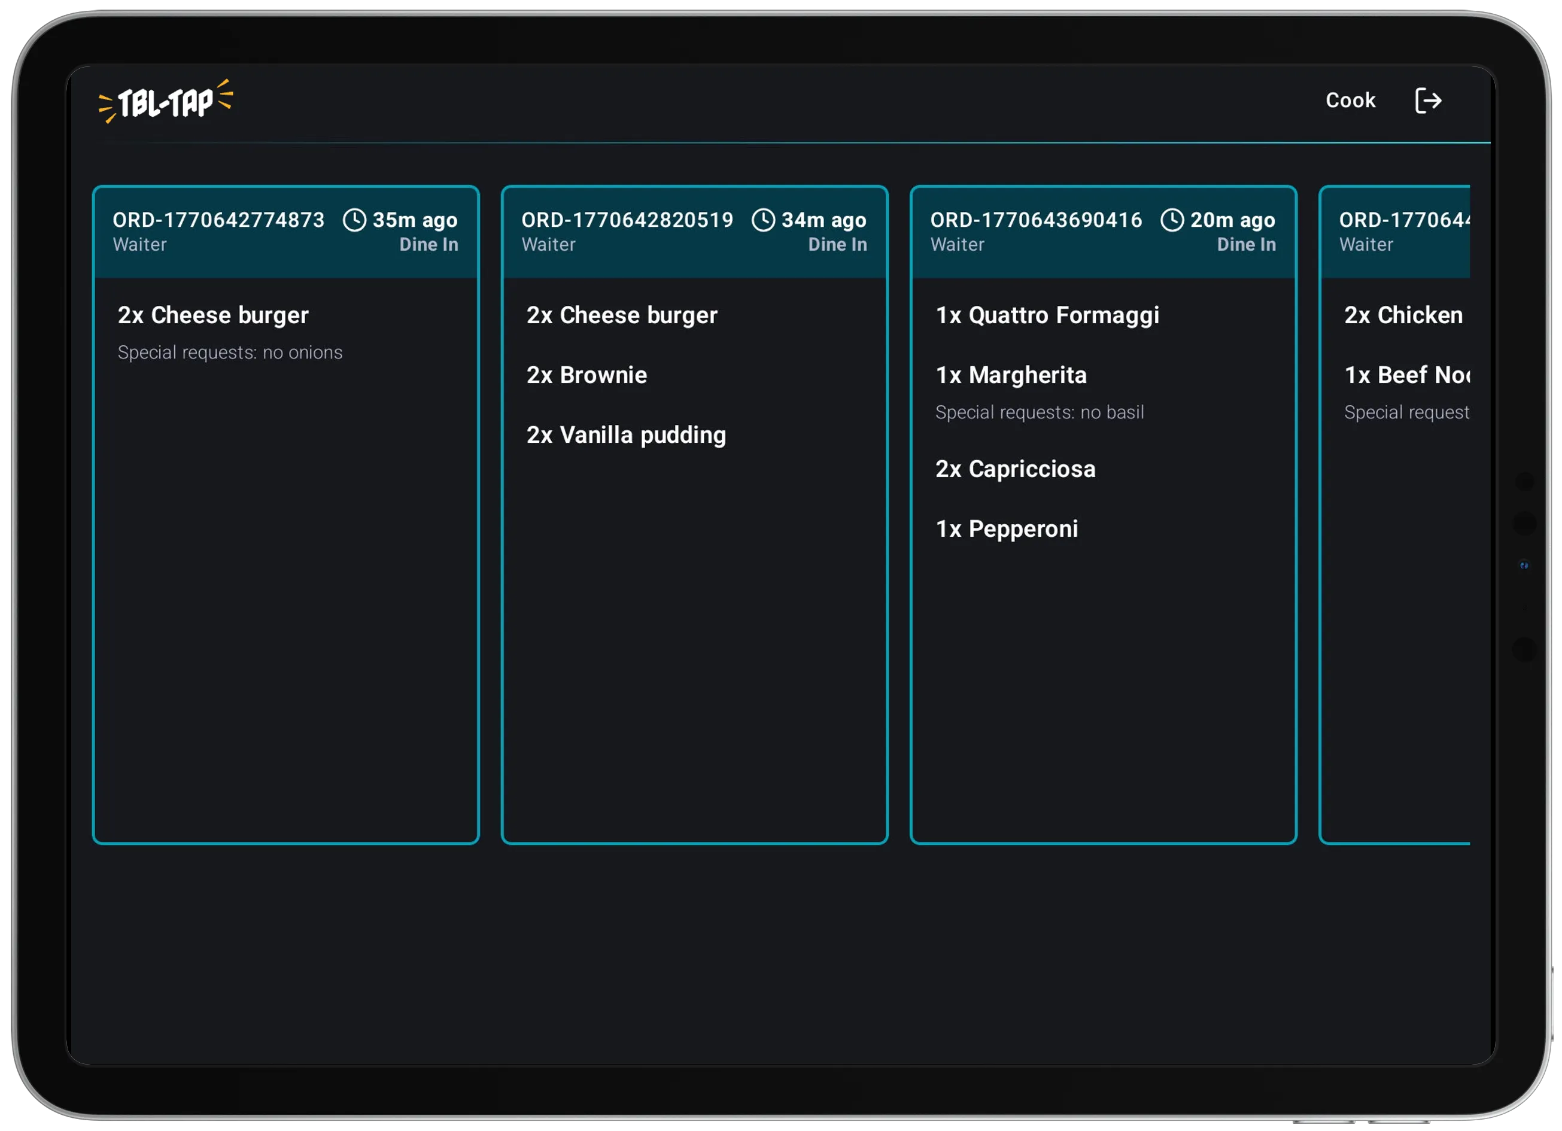Image resolution: width=1562 pixels, height=1131 pixels.
Task: Open order ORD-1770643690416 header
Action: tap(1036, 220)
